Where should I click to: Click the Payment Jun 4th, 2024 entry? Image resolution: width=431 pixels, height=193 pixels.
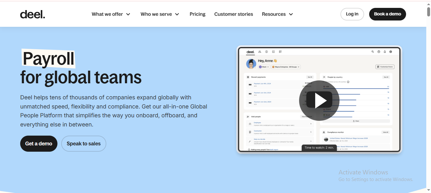263,84
